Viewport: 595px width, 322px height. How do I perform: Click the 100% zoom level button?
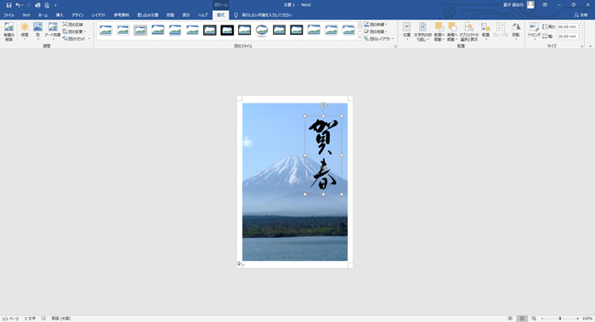587,319
